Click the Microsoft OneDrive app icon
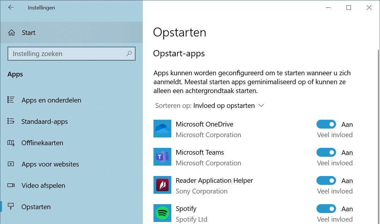 (162, 129)
